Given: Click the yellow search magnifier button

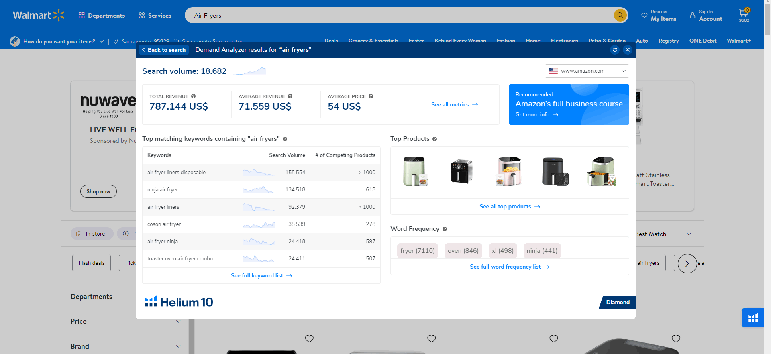Looking at the screenshot, I should [620, 15].
